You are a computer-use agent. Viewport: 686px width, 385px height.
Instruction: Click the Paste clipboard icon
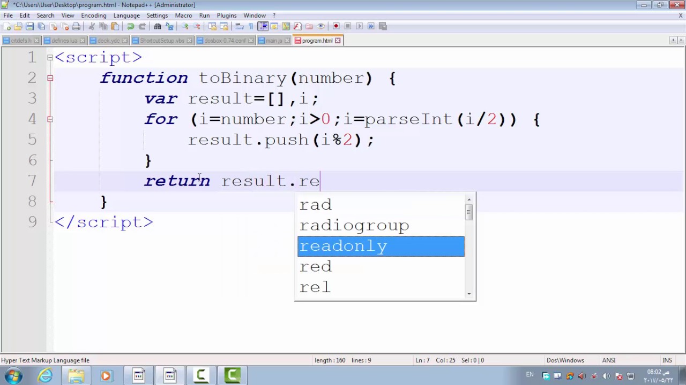click(115, 26)
